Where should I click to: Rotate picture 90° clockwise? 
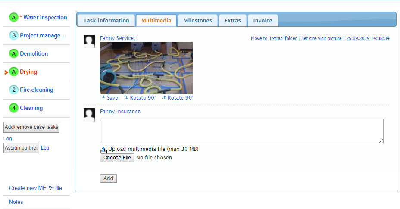pyautogui.click(x=140, y=98)
